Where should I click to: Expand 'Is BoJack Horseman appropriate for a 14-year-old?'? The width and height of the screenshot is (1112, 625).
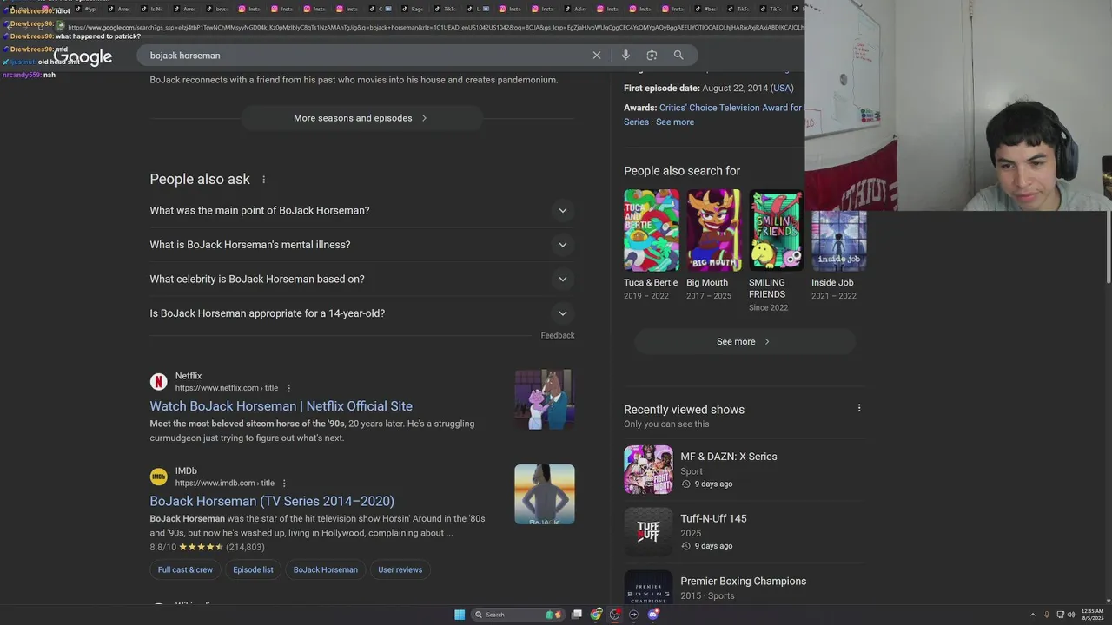coord(361,313)
